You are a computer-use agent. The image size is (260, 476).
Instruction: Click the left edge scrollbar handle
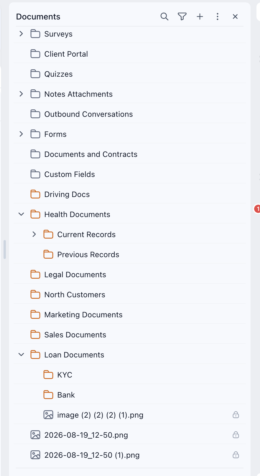point(4,250)
